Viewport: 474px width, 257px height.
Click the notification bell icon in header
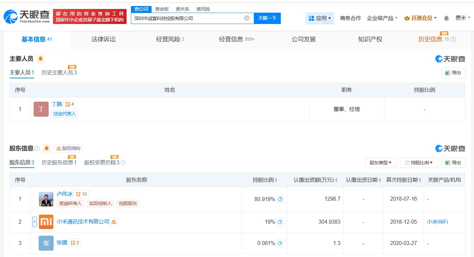click(x=446, y=18)
